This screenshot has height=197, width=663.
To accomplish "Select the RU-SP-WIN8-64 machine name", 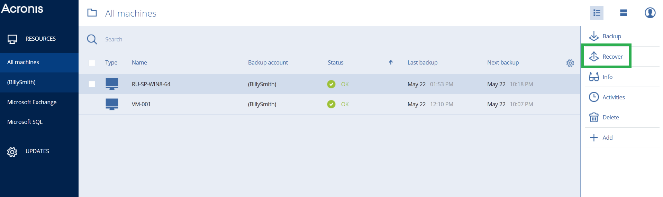I will pos(151,84).
